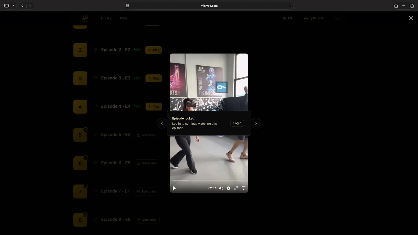Favorite Episode 4 with heart
This screenshot has width=418, height=235.
(x=95, y=106)
